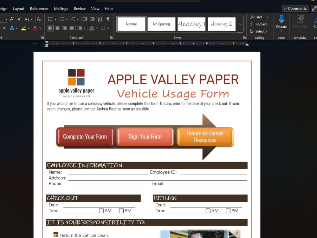Open the numbering library dropdown arrow
This screenshot has height=238, width=317.
pyautogui.click(x=67, y=19)
